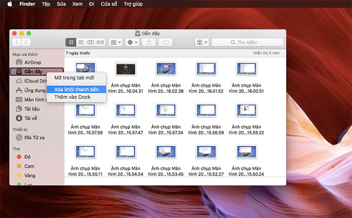The image size is (352, 218).
Task: Select screenshot thumbnail 15.55.22
Action: coord(246,110)
